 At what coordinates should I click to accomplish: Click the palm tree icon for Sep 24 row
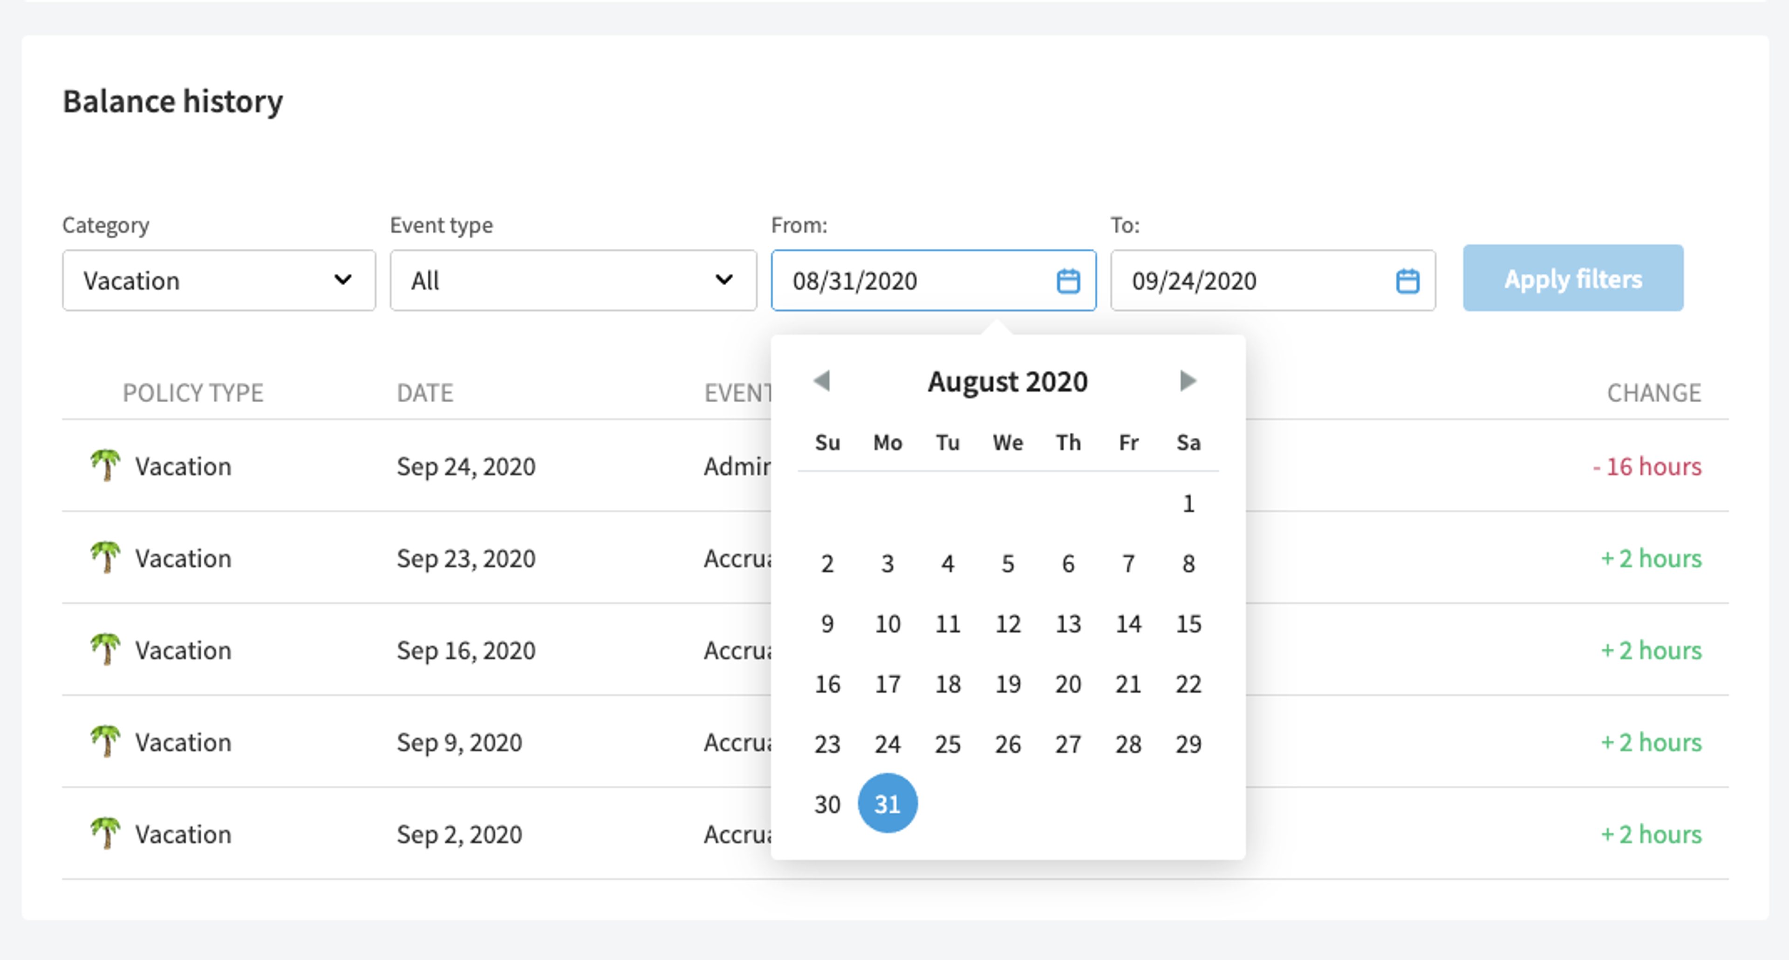click(106, 466)
